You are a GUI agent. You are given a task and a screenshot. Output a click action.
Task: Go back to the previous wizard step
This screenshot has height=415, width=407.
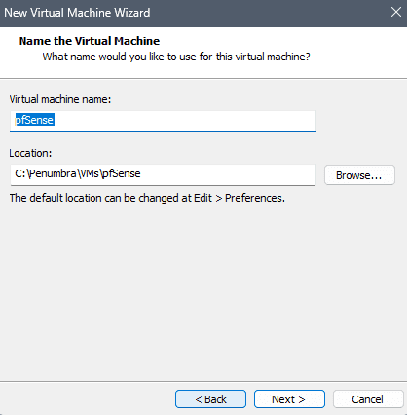coord(210,399)
